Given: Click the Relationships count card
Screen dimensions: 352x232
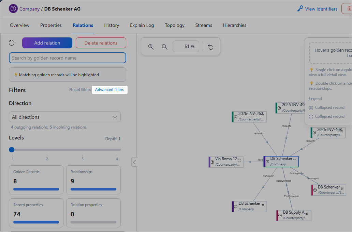Looking at the screenshot, I should pos(93,180).
